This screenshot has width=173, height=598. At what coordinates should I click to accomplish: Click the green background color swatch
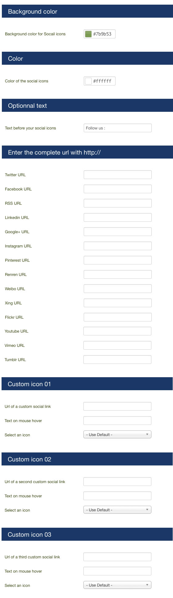[88, 34]
